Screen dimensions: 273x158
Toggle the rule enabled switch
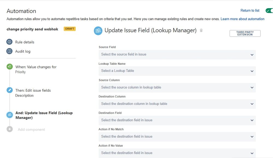[x=269, y=11]
